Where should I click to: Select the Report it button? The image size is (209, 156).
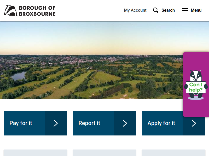click(x=104, y=123)
